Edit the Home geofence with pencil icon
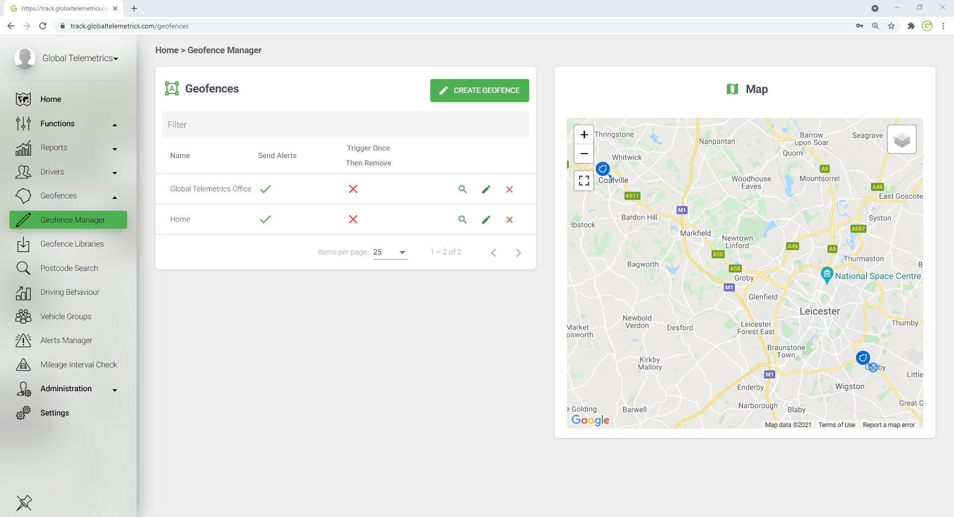The width and height of the screenshot is (954, 517). [486, 220]
